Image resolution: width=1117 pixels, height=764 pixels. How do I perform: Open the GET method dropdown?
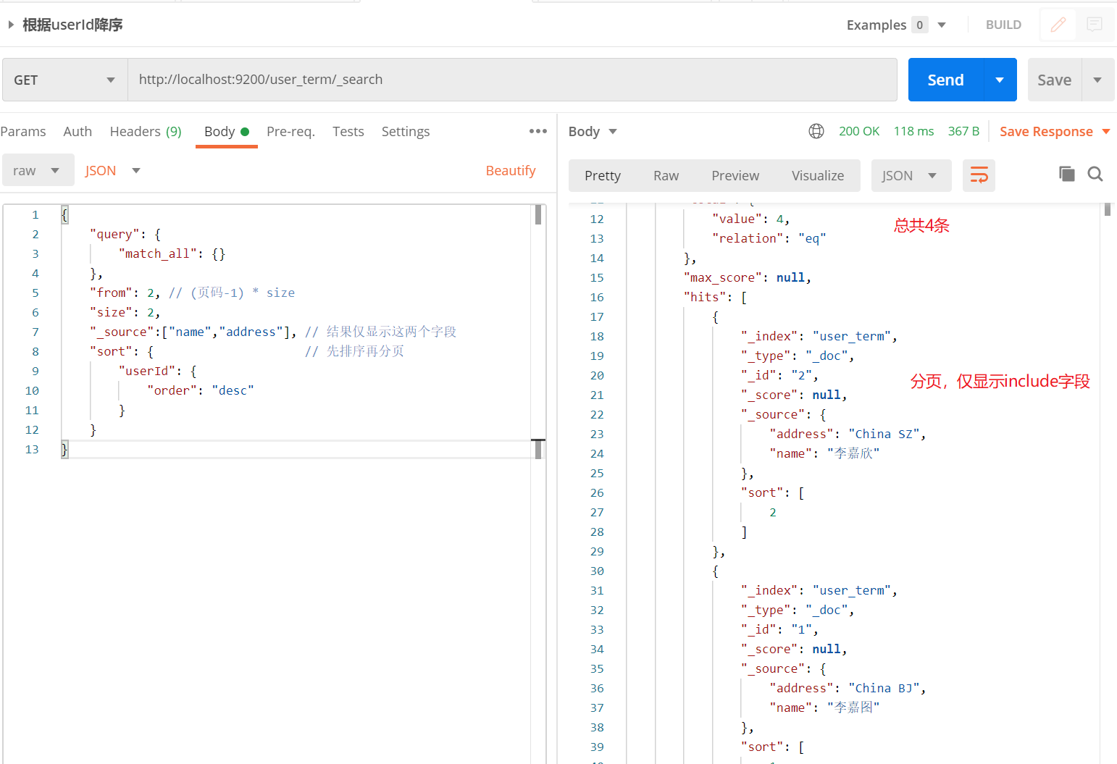(65, 80)
